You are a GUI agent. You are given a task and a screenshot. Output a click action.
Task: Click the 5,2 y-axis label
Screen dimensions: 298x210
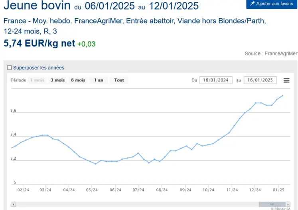13,158
